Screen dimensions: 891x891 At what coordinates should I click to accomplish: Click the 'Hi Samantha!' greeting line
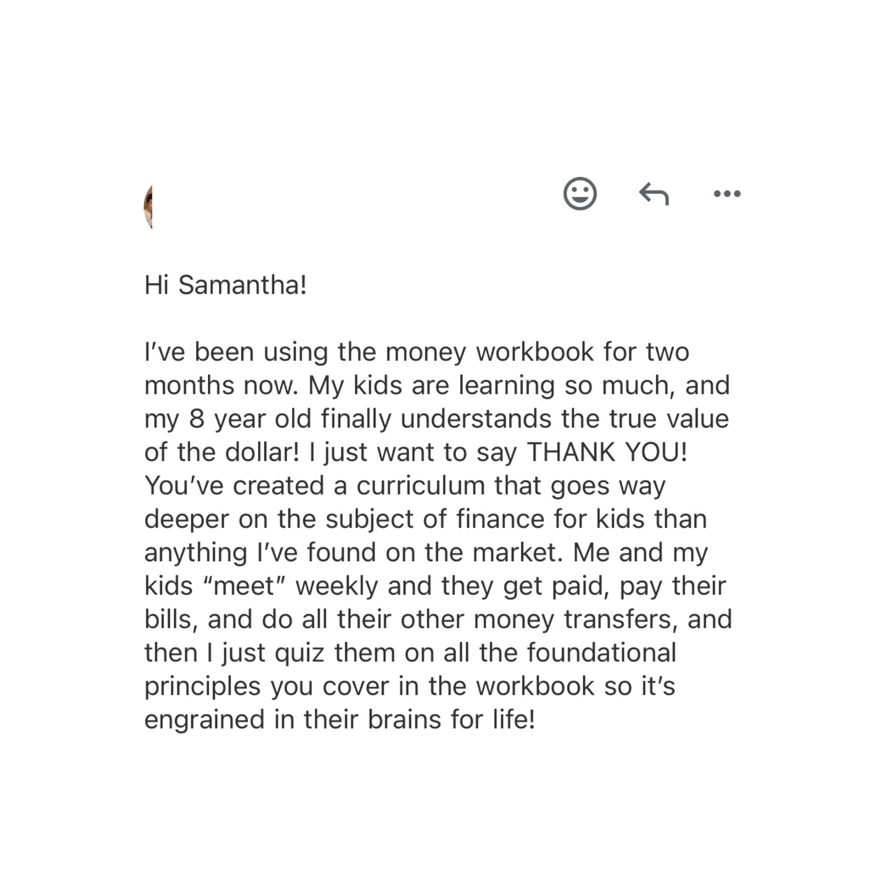(x=225, y=285)
